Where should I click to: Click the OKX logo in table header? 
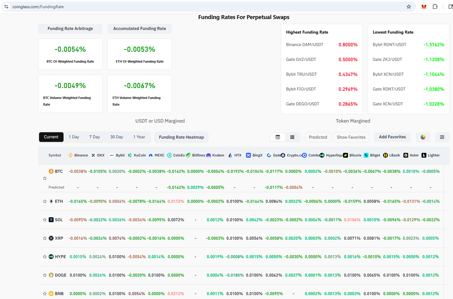pyautogui.click(x=93, y=155)
